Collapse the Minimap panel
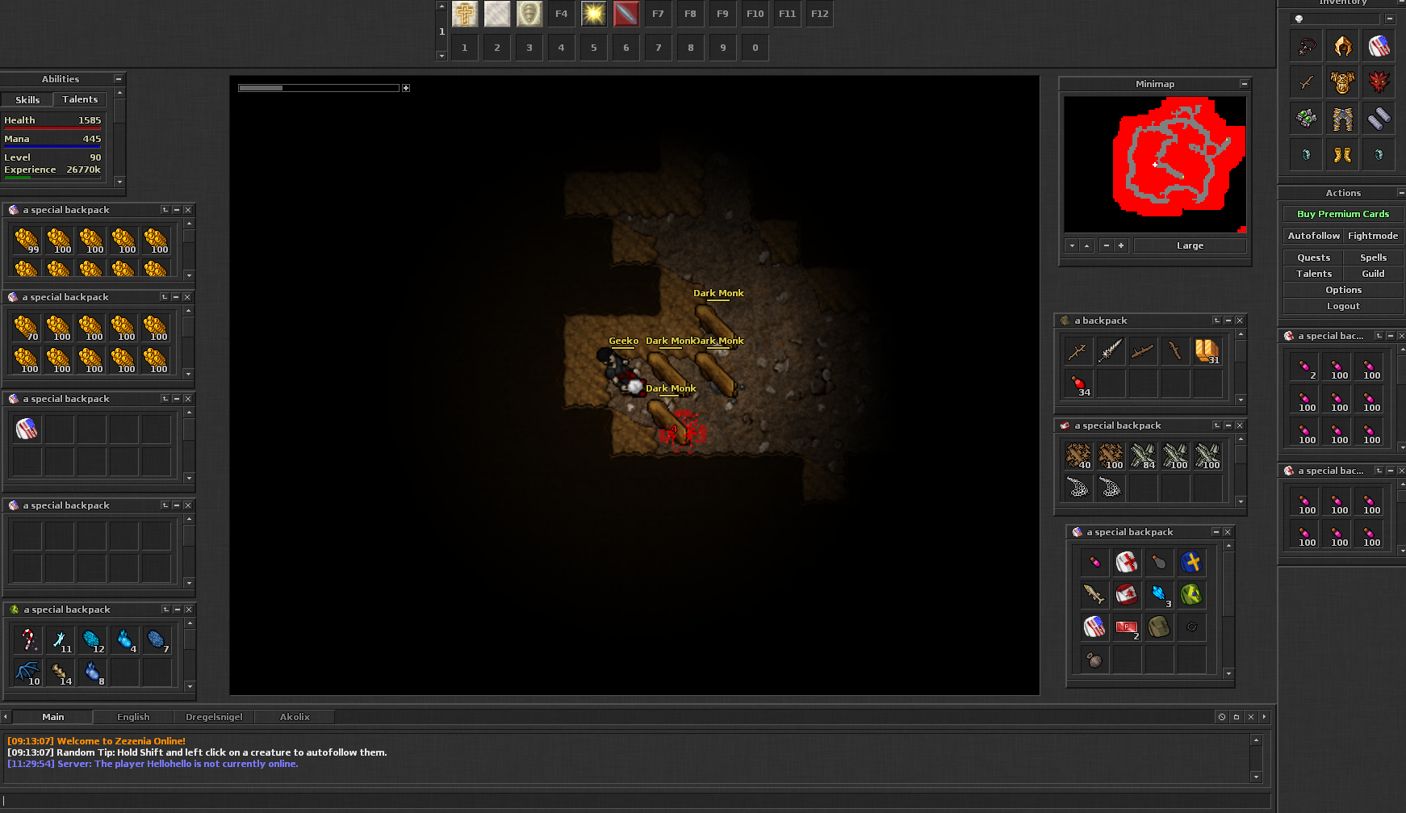Viewport: 1406px width, 813px height. tap(1244, 84)
